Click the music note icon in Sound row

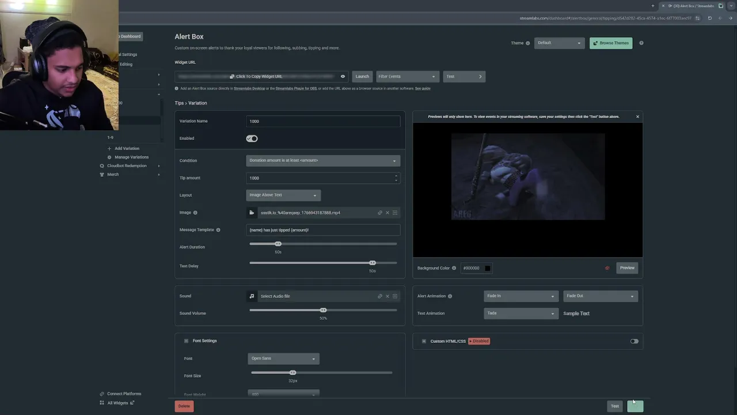[x=252, y=296]
